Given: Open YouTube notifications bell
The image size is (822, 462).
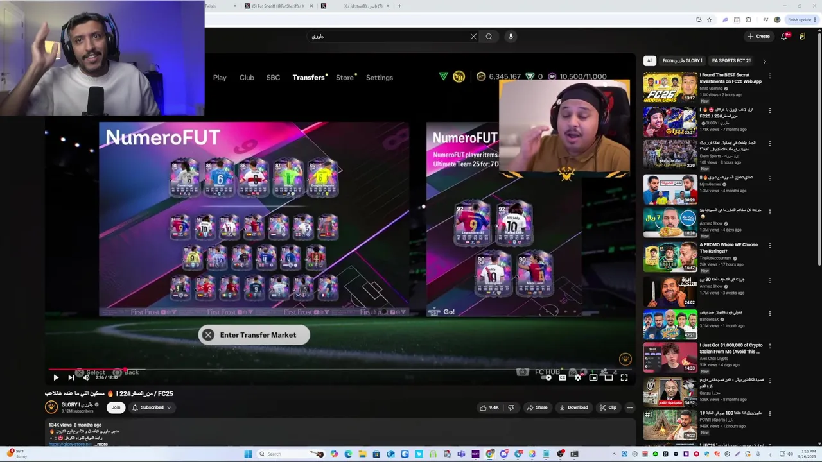Looking at the screenshot, I should (784, 37).
